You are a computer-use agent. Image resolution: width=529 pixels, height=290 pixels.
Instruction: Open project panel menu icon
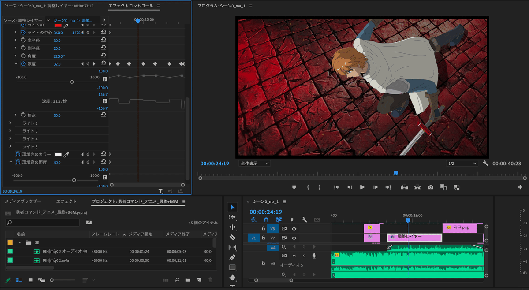point(183,201)
